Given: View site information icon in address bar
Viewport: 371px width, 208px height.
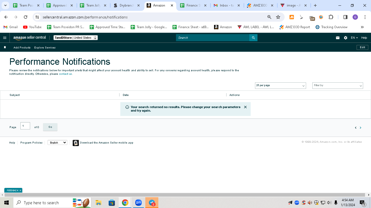Looking at the screenshot, I should point(37,17).
